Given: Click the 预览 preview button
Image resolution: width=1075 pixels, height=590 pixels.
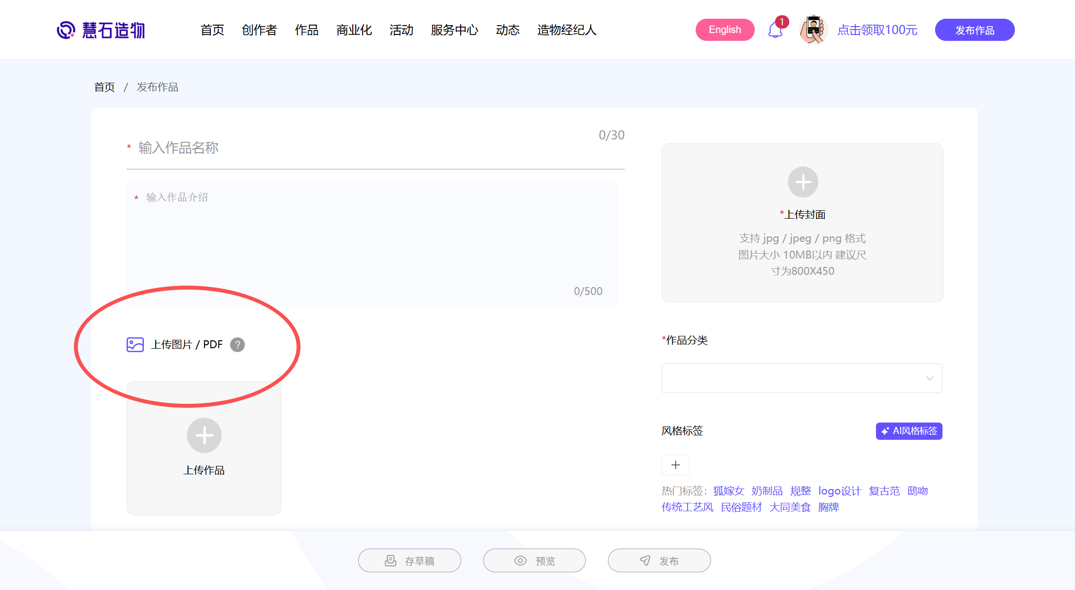Looking at the screenshot, I should 535,560.
